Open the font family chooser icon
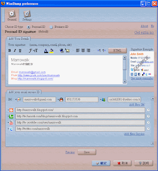158x171 pixels. pos(30,50)
